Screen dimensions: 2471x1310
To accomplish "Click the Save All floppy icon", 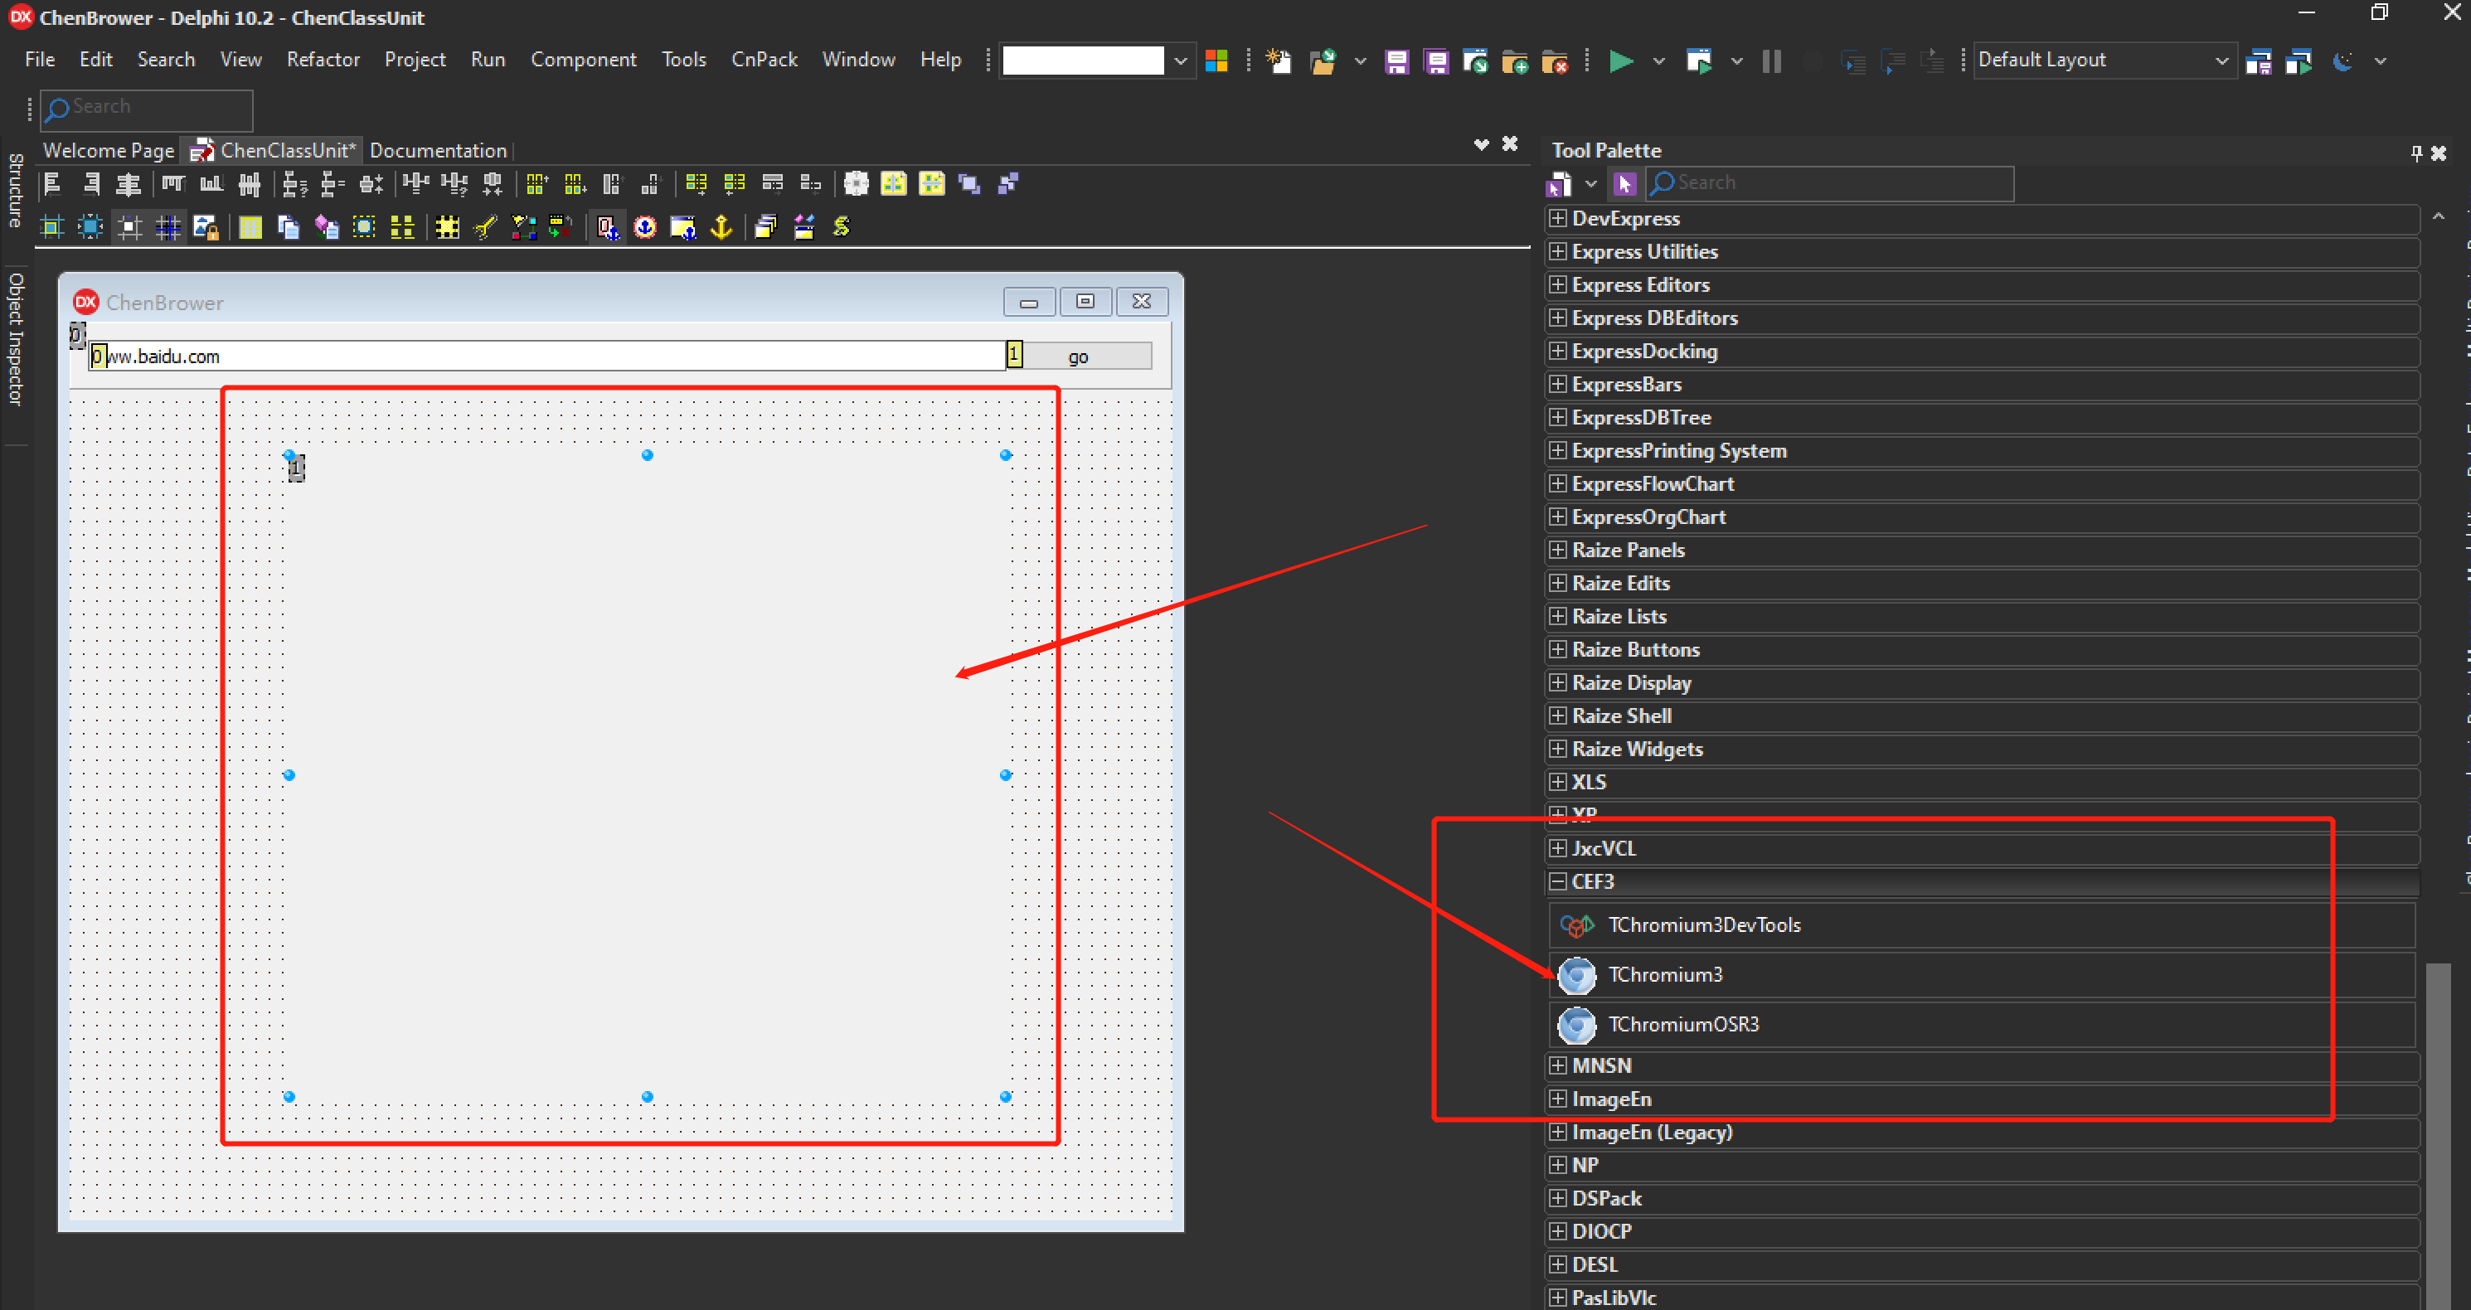I will point(1436,61).
